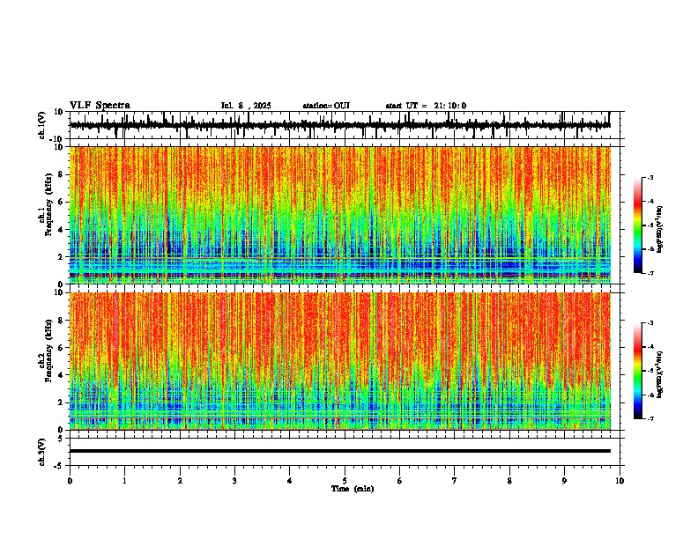Viewport: 698px width, 539px height.
Task: Click the ch.1 spectrogram color scale bar
Action: click(x=637, y=225)
